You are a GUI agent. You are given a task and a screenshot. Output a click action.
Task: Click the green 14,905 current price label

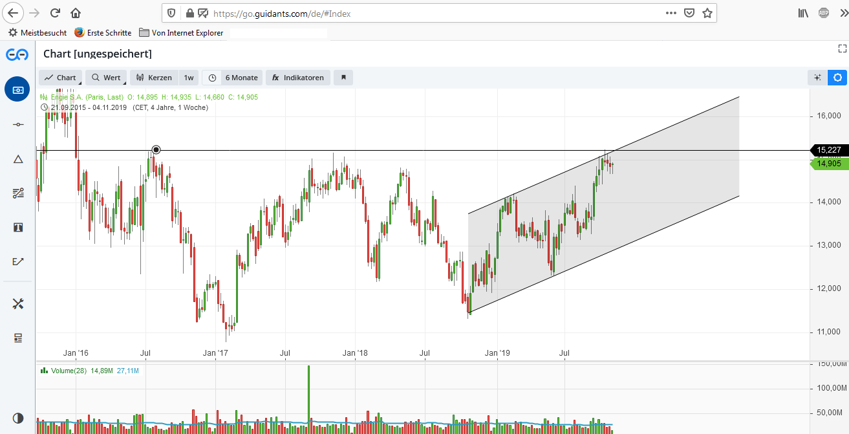coord(829,164)
